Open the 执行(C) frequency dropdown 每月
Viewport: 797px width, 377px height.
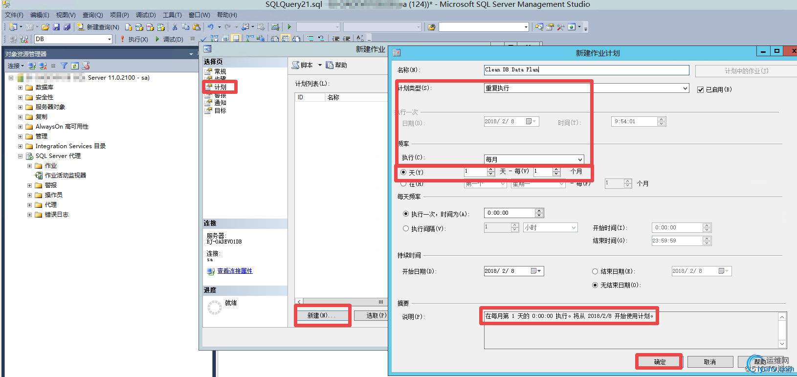tap(534, 159)
